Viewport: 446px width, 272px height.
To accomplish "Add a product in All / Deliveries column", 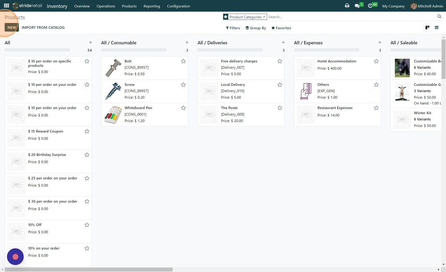I will pos(283,42).
